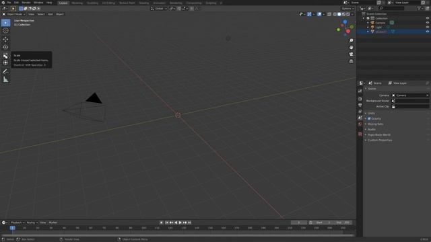431x242 pixels.
Task: Expand the Keying Sets panel
Action: point(375,124)
